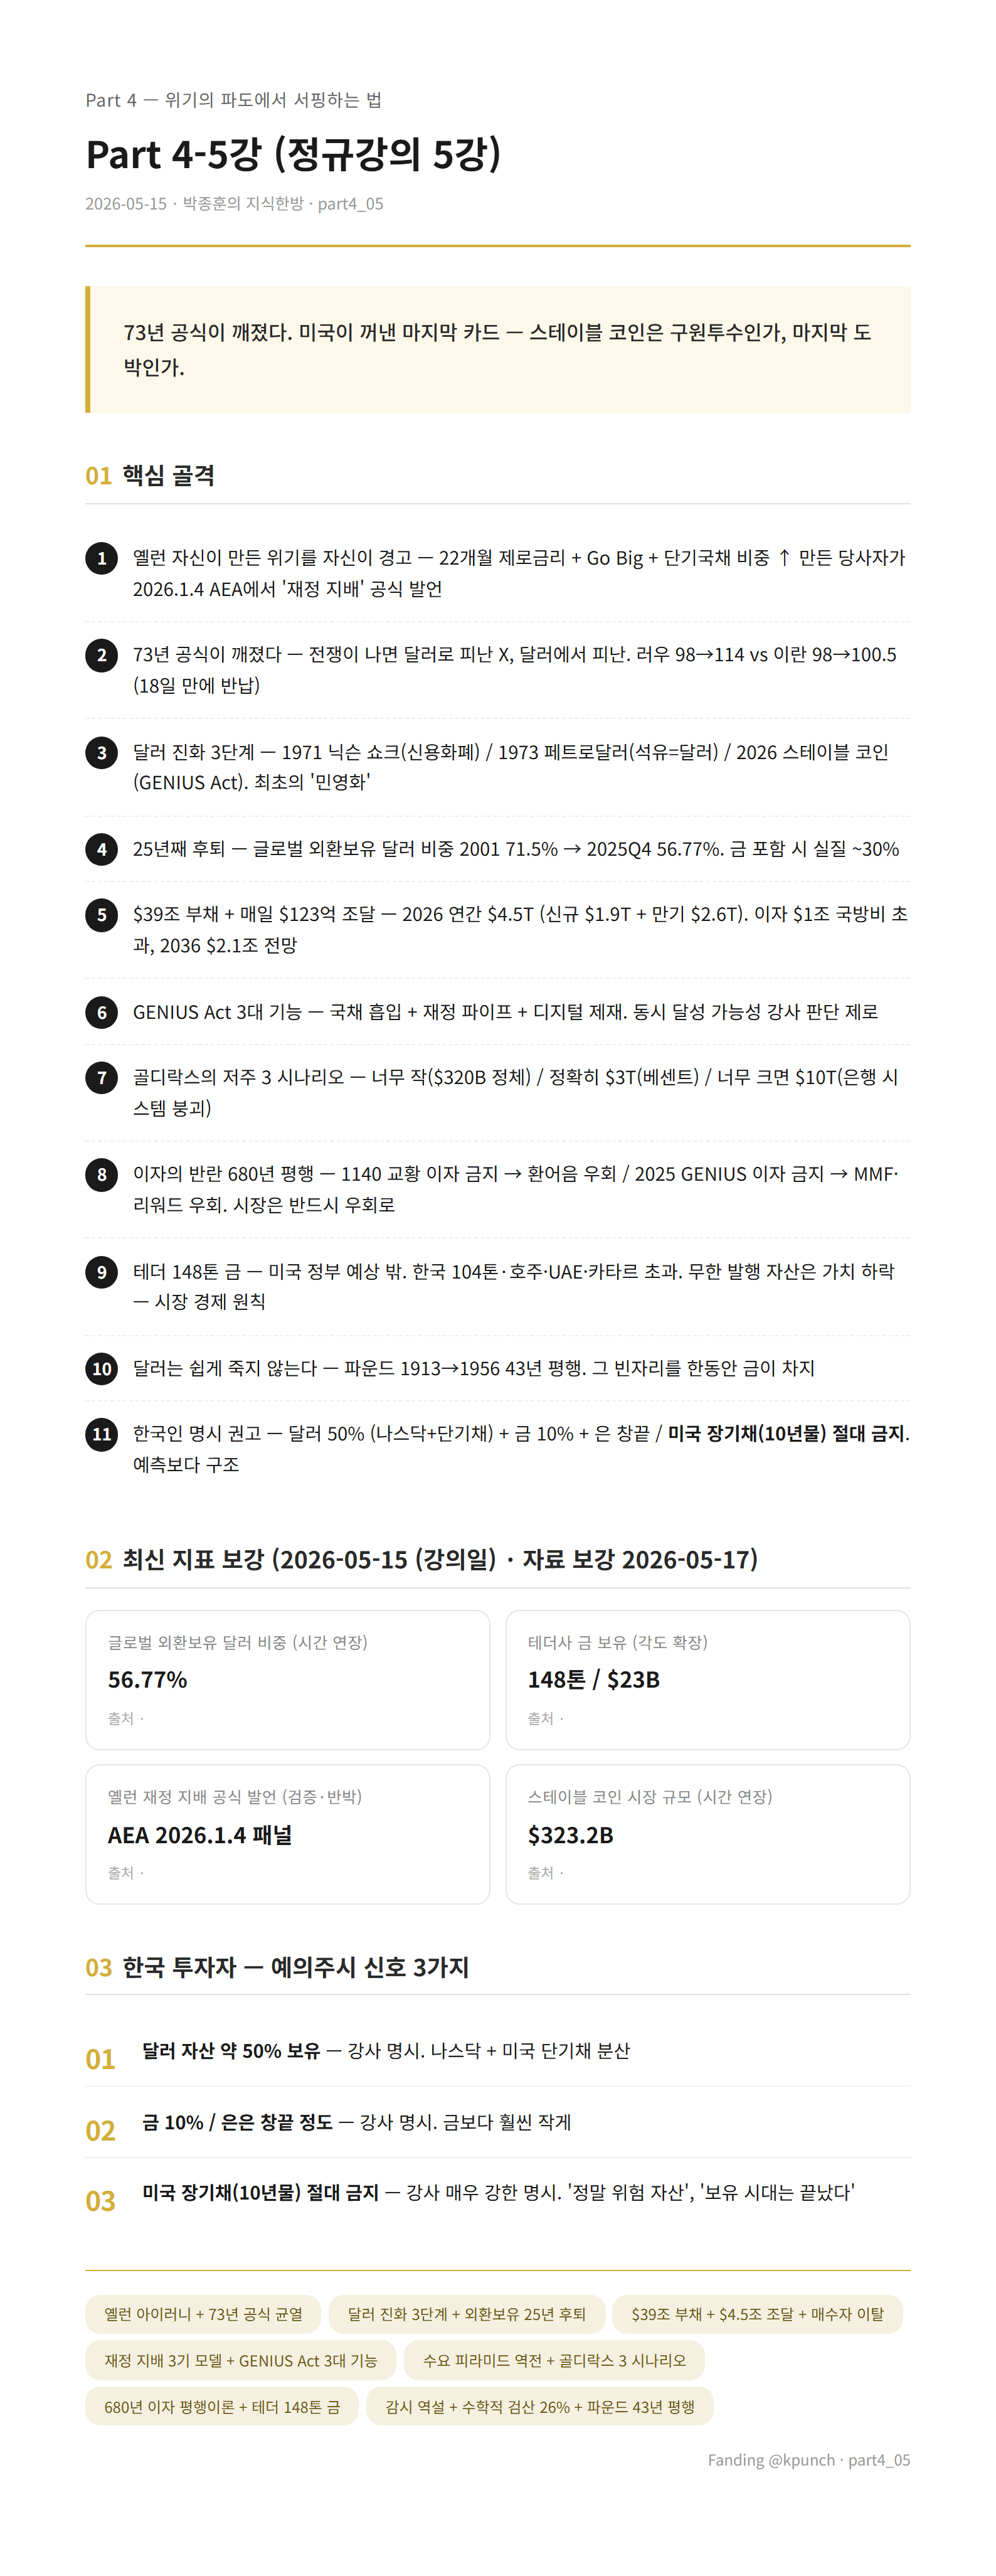
Task: Click the Fanding @kpunch footer text
Action: [771, 2460]
